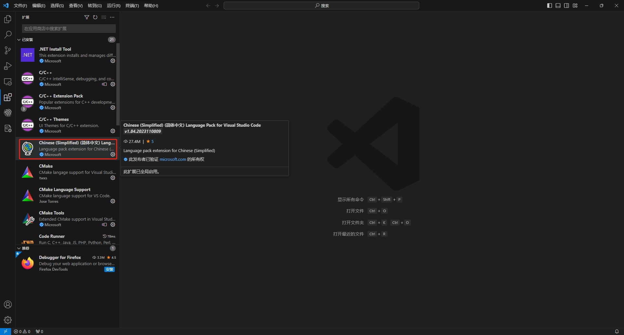Click the installed extensions list scrollbar

[x=118, y=84]
